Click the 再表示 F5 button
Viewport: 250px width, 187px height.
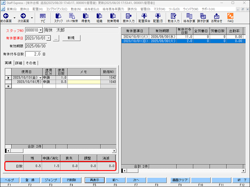[95, 180]
